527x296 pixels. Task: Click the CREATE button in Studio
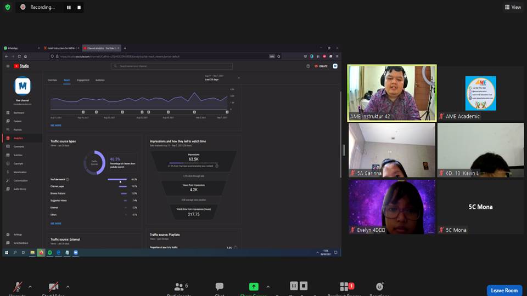[321, 66]
